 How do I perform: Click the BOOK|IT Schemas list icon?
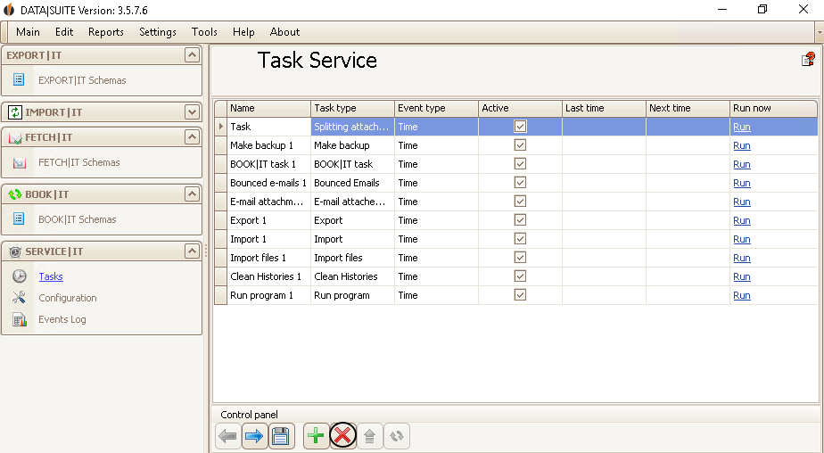pyautogui.click(x=19, y=218)
